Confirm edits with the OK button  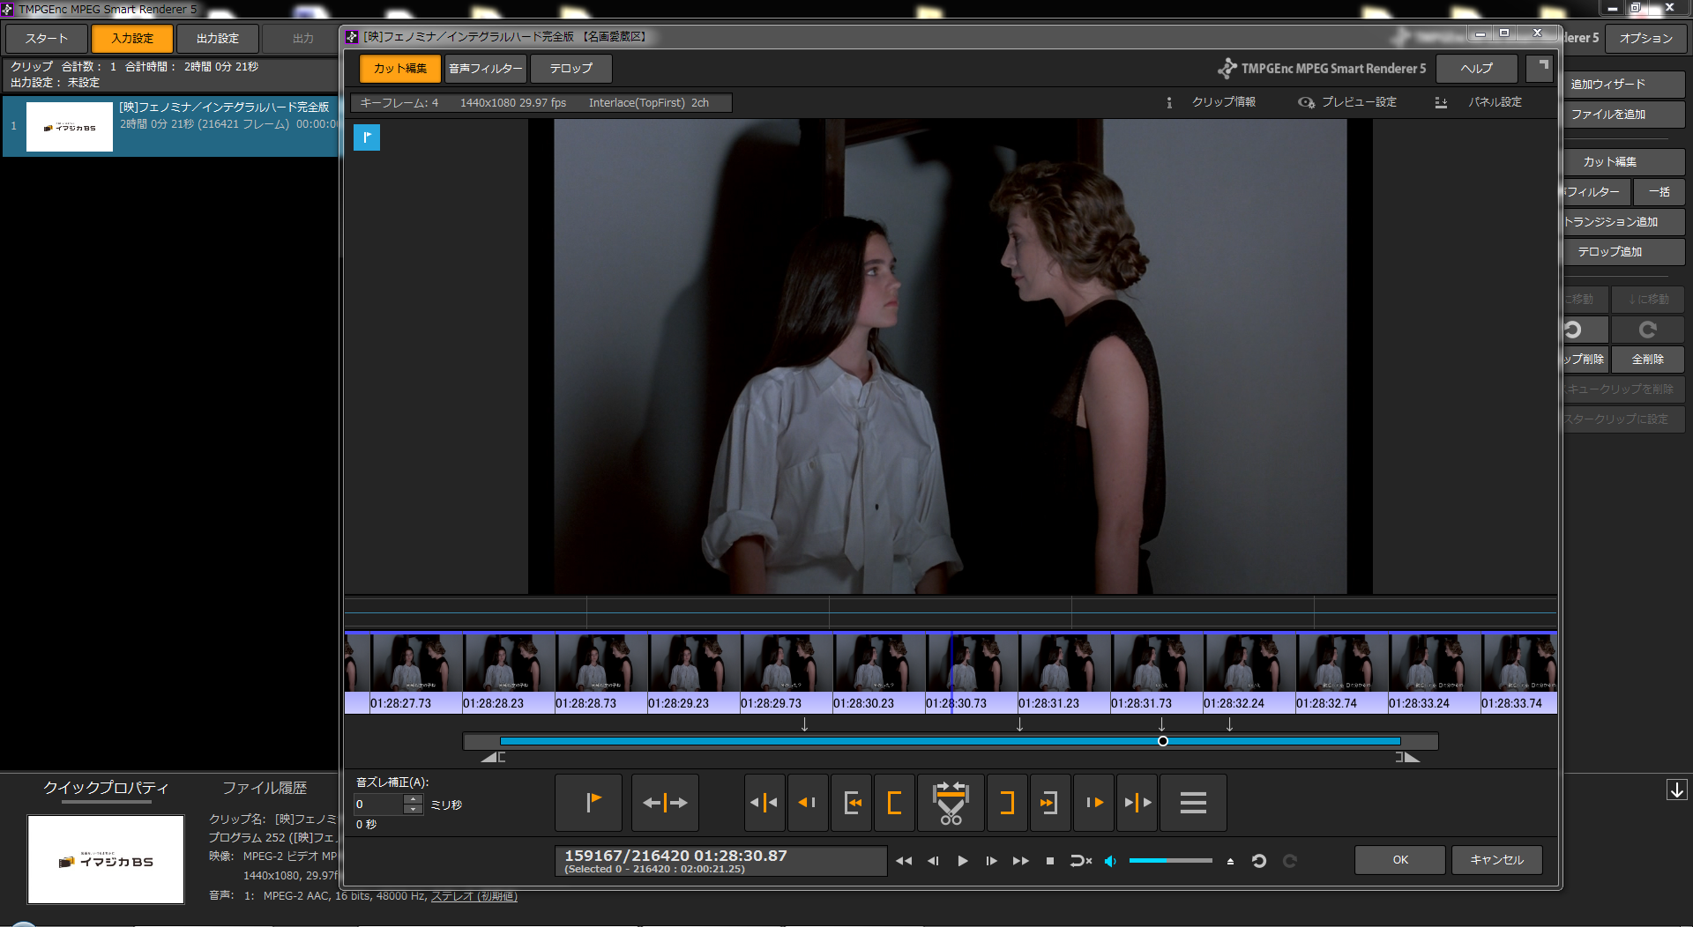(1400, 860)
